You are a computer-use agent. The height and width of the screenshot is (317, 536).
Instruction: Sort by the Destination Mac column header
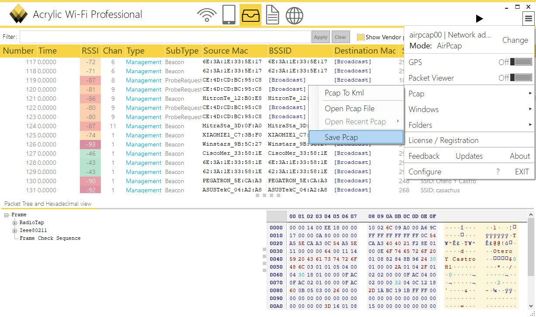coord(365,51)
